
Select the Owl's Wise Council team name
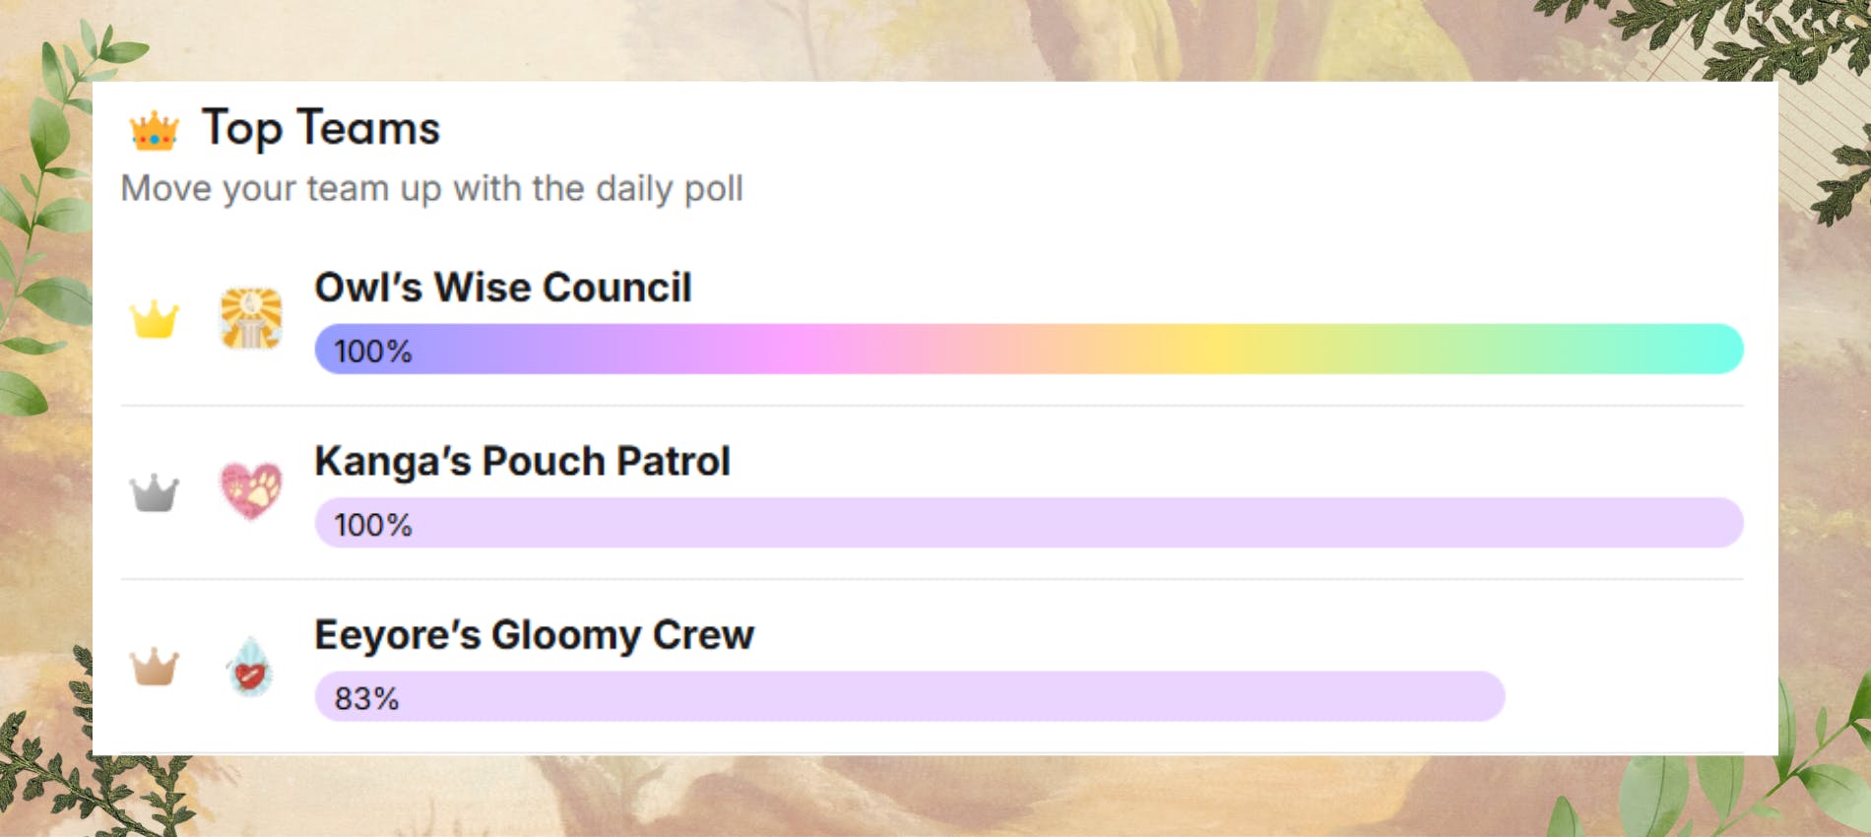(503, 288)
